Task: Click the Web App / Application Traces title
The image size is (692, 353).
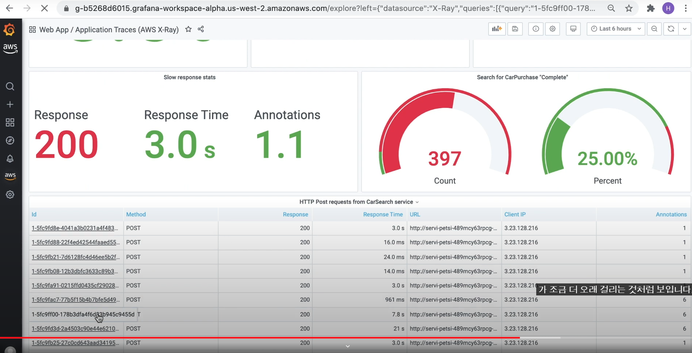Action: click(x=109, y=30)
